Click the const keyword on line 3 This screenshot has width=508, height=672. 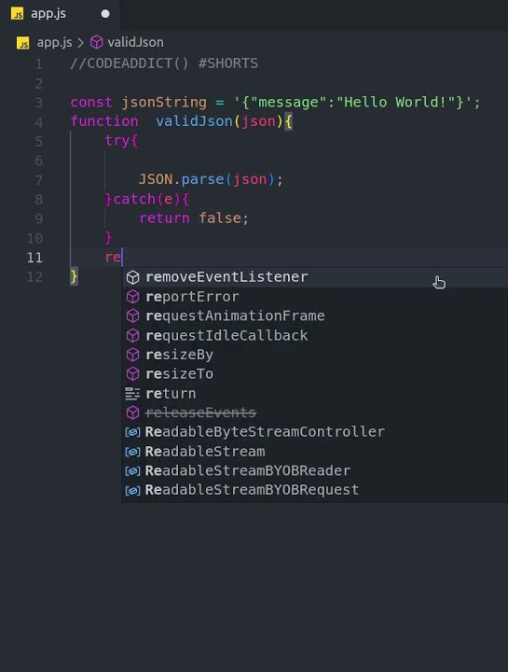click(91, 103)
